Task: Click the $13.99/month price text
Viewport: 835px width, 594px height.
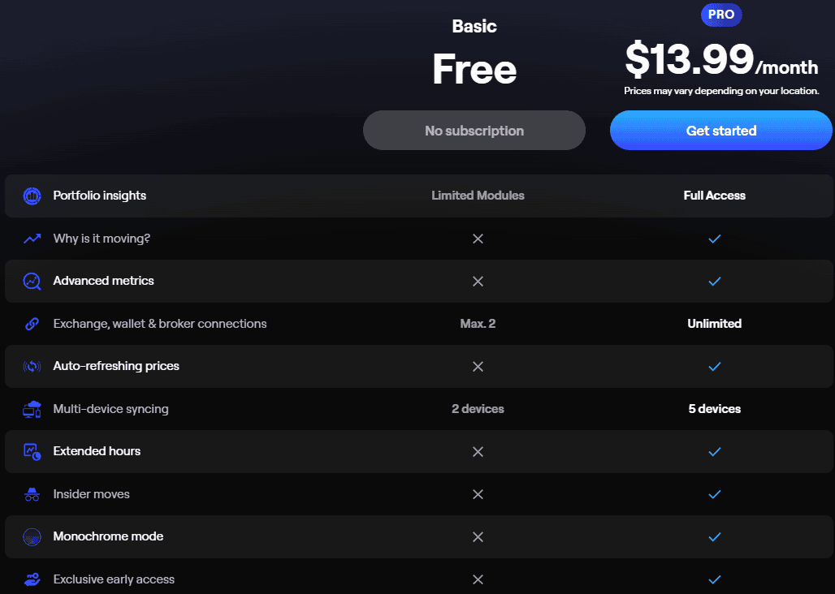Action: coord(720,59)
